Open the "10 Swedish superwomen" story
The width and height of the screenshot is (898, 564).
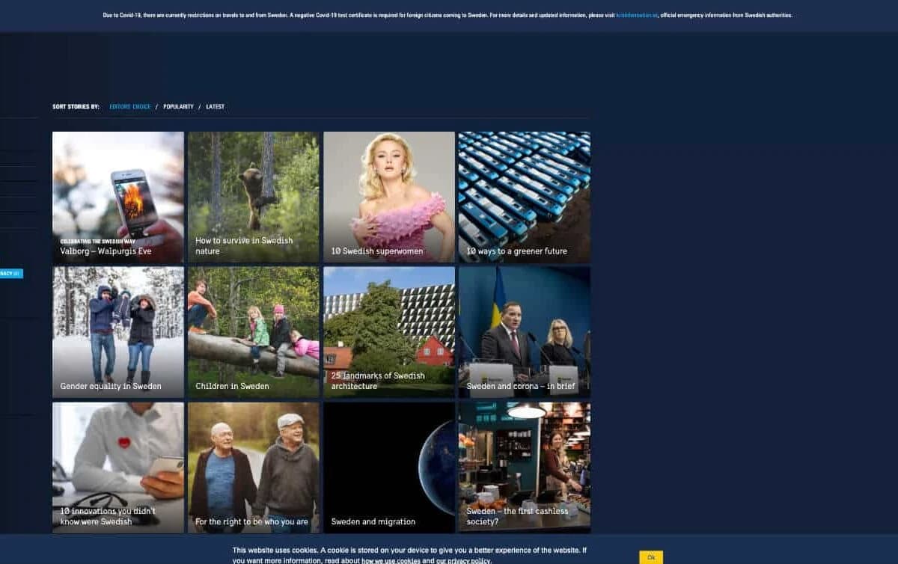[388, 196]
